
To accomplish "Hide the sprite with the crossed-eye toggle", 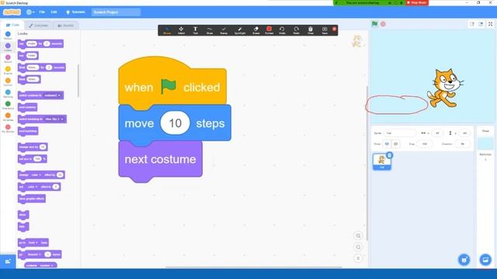I will pyautogui.click(x=395, y=144).
